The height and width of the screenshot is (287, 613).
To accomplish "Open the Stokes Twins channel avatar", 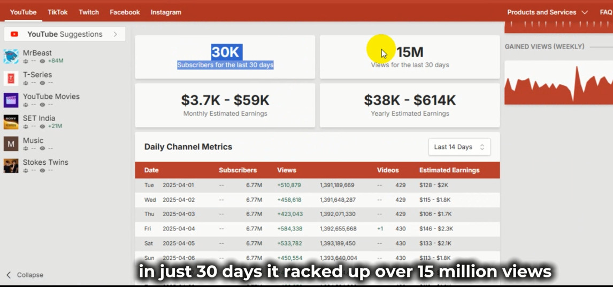I will pos(11,166).
